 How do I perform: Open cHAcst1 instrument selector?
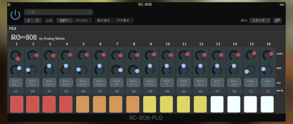(268, 83)
